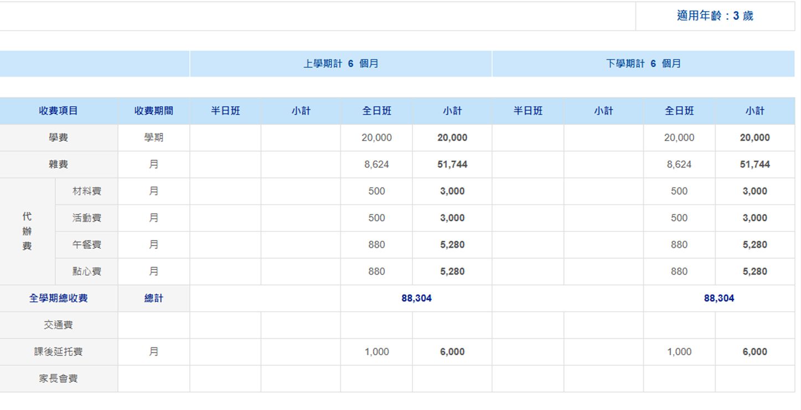801x410 pixels.
Task: Select the first semester 雜費 subtotal 51,744
Action: coord(452,164)
